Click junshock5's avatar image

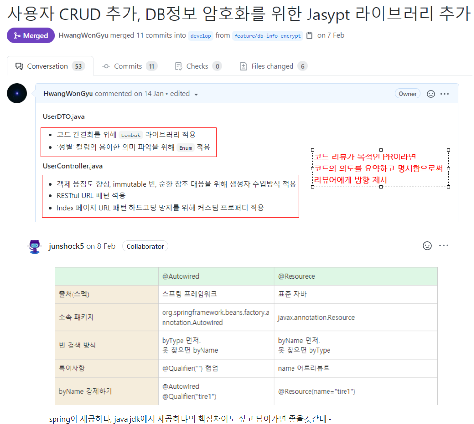click(x=36, y=246)
